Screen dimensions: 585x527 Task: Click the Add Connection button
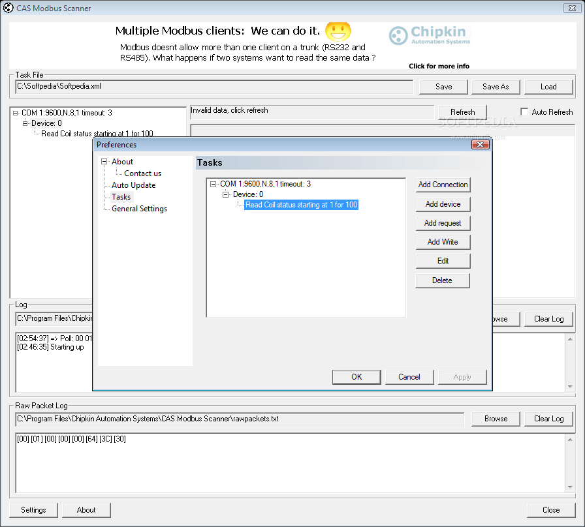[x=443, y=185]
